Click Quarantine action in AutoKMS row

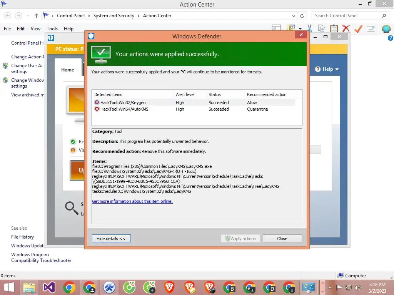coord(257,109)
